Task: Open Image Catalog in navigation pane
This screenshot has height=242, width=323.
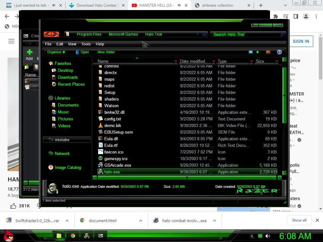Action: (x=68, y=168)
